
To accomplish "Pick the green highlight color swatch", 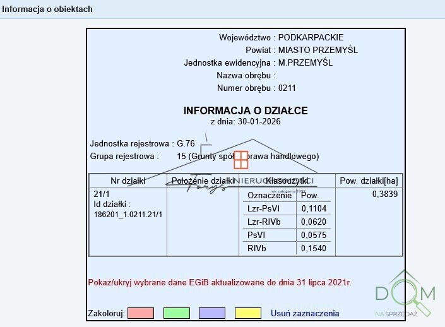I will [x=176, y=313].
